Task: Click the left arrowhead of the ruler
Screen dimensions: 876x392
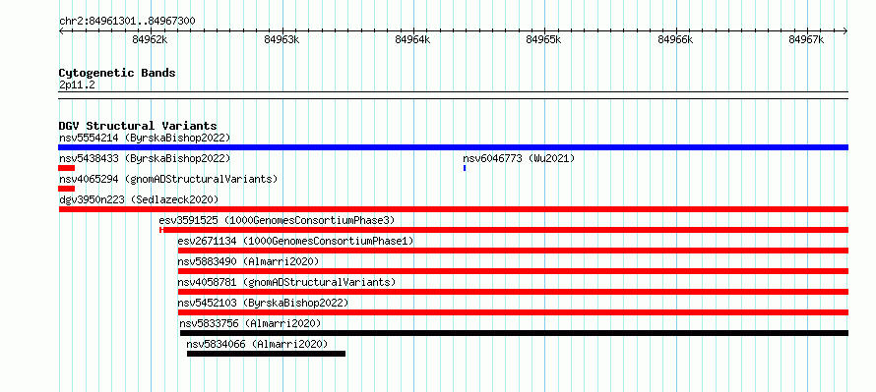Action: tap(61, 30)
